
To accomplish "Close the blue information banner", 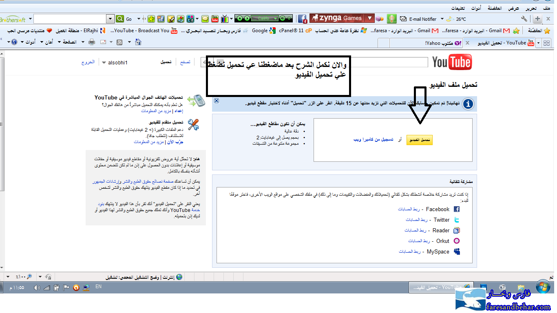I will pyautogui.click(x=217, y=101).
